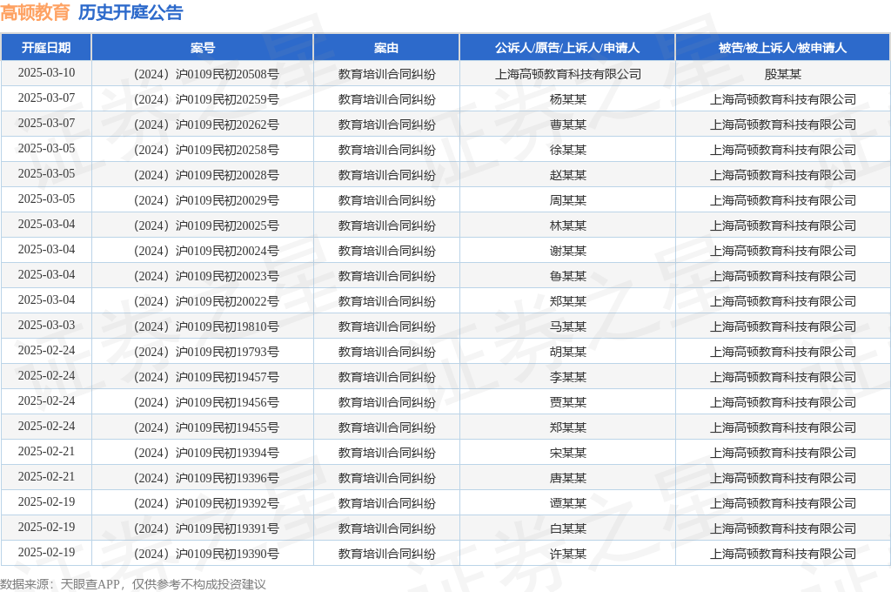
Task: Click plaintiff 谭某某
Action: [x=567, y=503]
